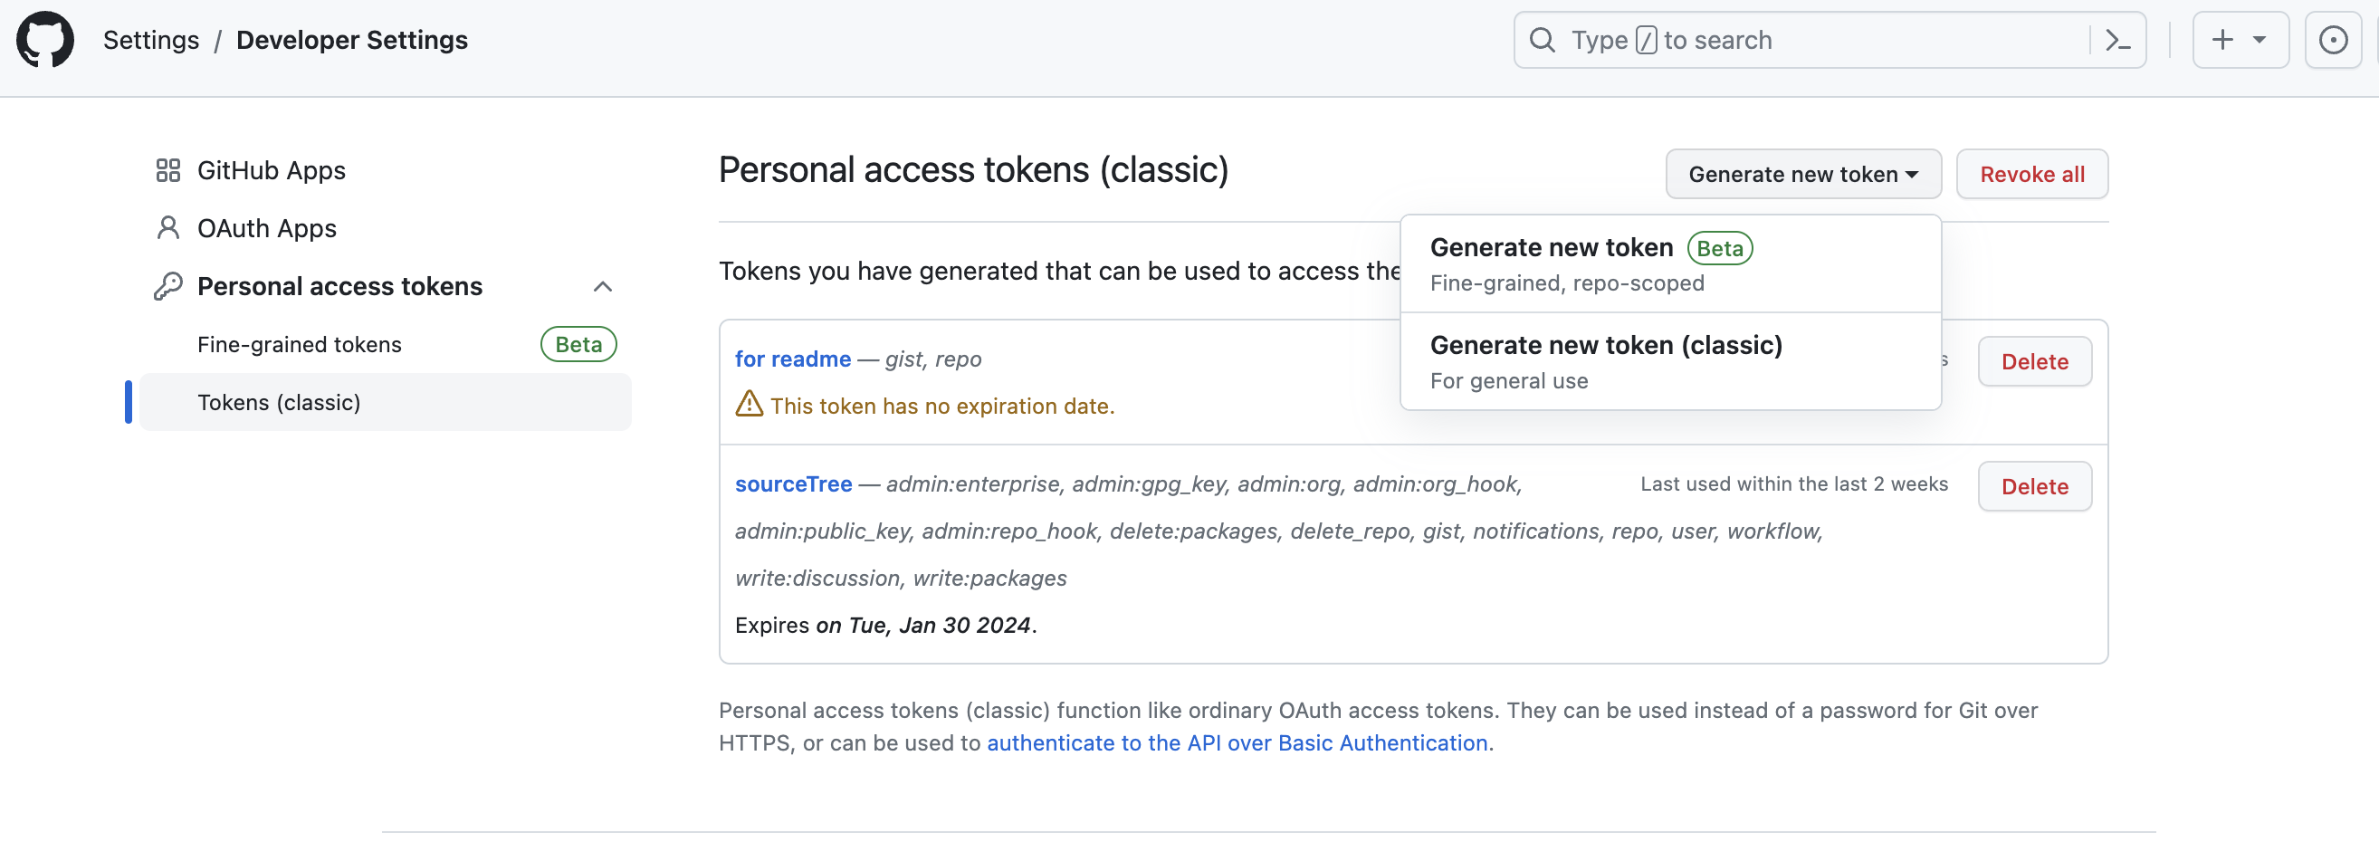Click the search magnifying glass icon

pyautogui.click(x=1542, y=40)
